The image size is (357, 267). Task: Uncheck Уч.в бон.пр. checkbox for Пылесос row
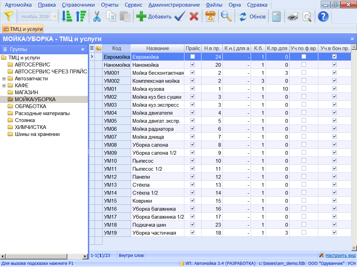[x=334, y=161]
